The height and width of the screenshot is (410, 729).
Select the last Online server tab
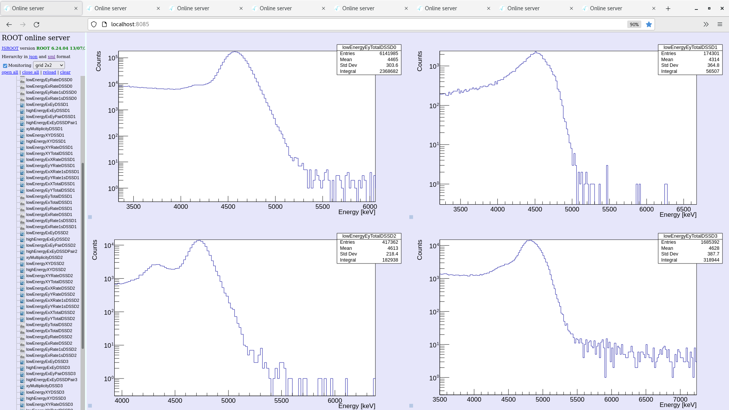(606, 8)
